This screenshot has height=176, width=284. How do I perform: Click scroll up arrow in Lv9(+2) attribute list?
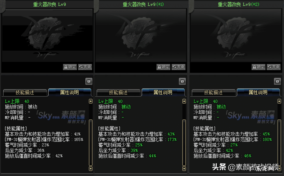(x=279, y=101)
